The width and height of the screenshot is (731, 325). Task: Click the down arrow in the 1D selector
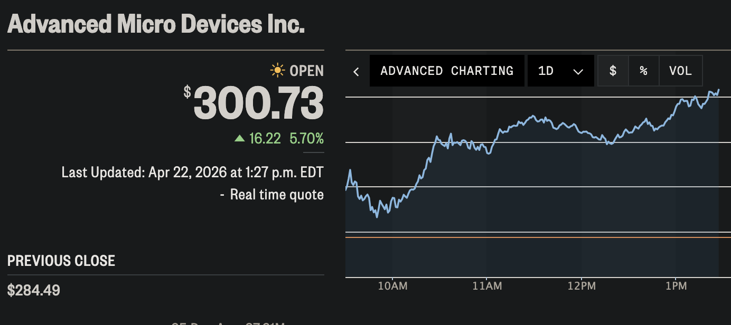578,72
